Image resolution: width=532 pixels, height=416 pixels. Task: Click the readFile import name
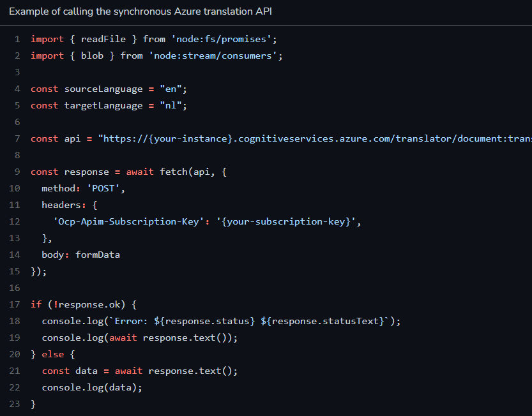point(103,39)
